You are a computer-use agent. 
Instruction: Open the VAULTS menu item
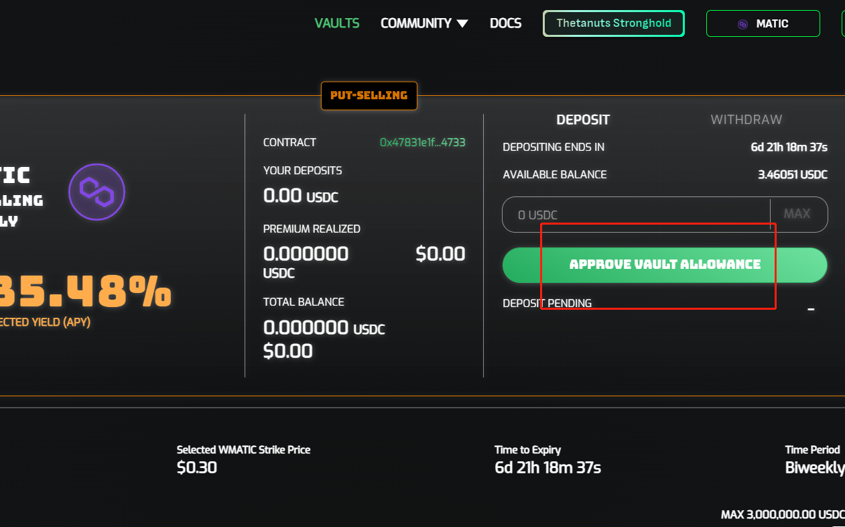(337, 23)
